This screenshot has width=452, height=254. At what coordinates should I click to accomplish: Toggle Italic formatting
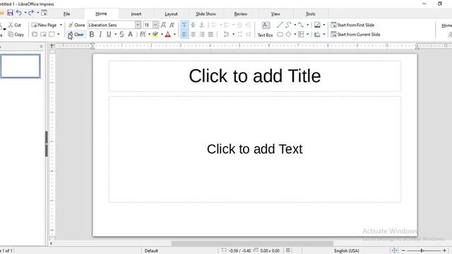point(100,35)
